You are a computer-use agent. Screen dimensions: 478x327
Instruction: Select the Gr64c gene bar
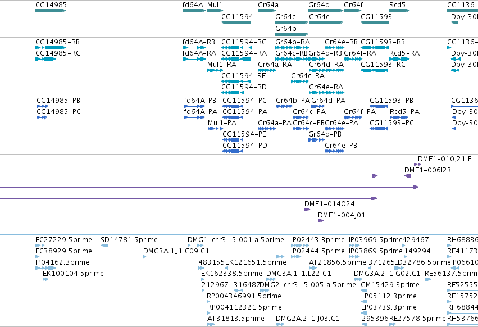292,22
